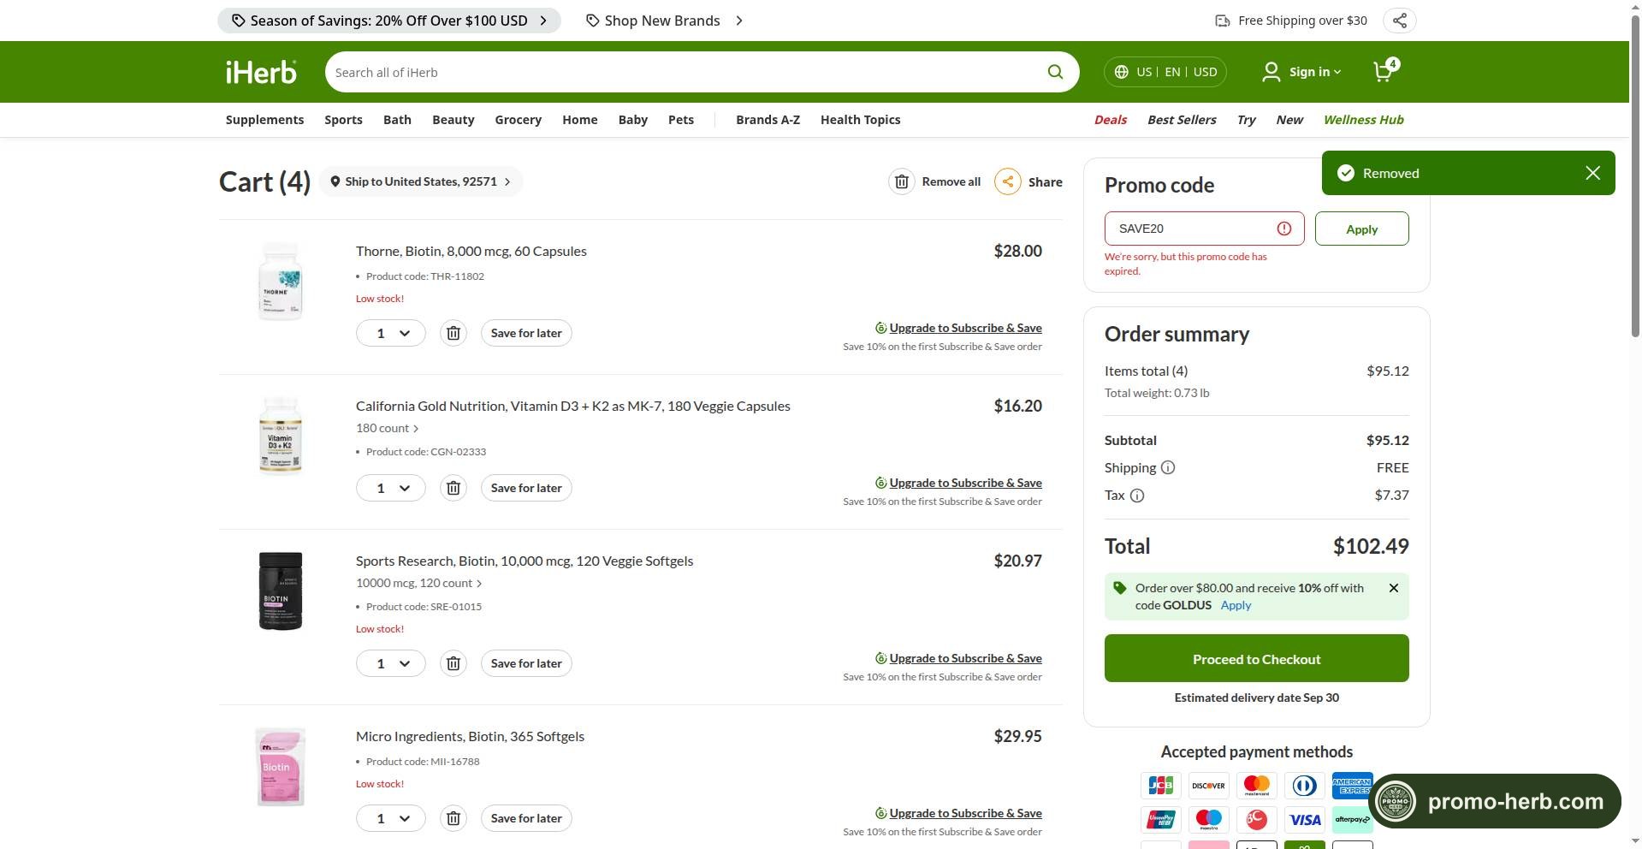Save Vitamin D3 + K2 for later
The image size is (1642, 849).
click(x=526, y=488)
